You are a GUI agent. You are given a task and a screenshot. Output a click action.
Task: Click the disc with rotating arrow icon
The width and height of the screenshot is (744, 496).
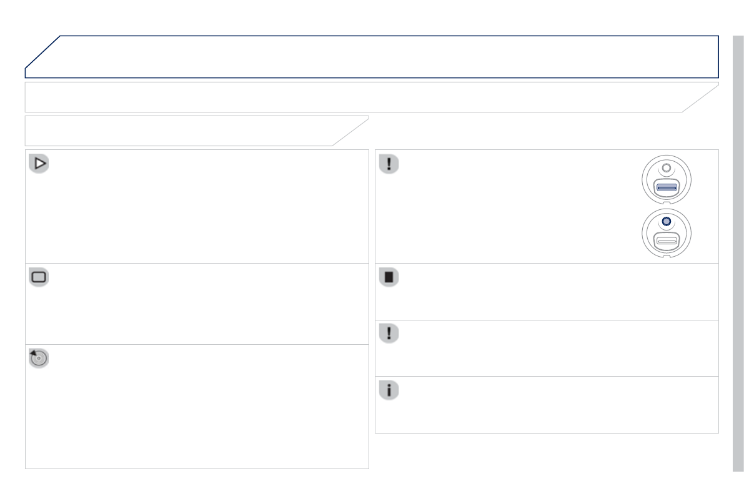39,359
